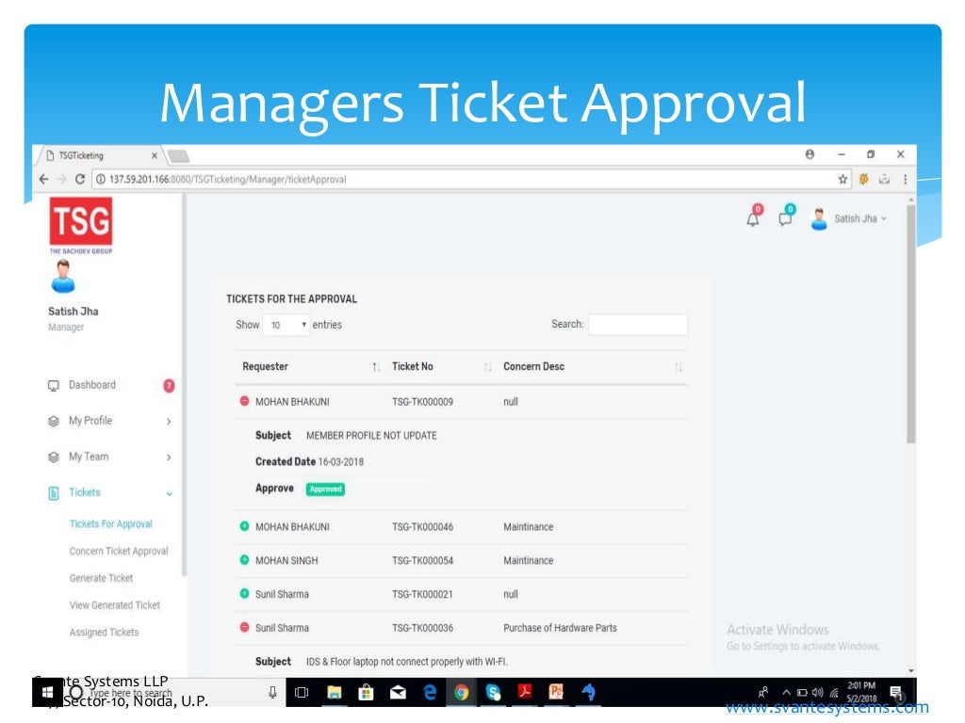
Task: Open Adobe Acrobat Reader from taskbar
Action: pos(524,692)
